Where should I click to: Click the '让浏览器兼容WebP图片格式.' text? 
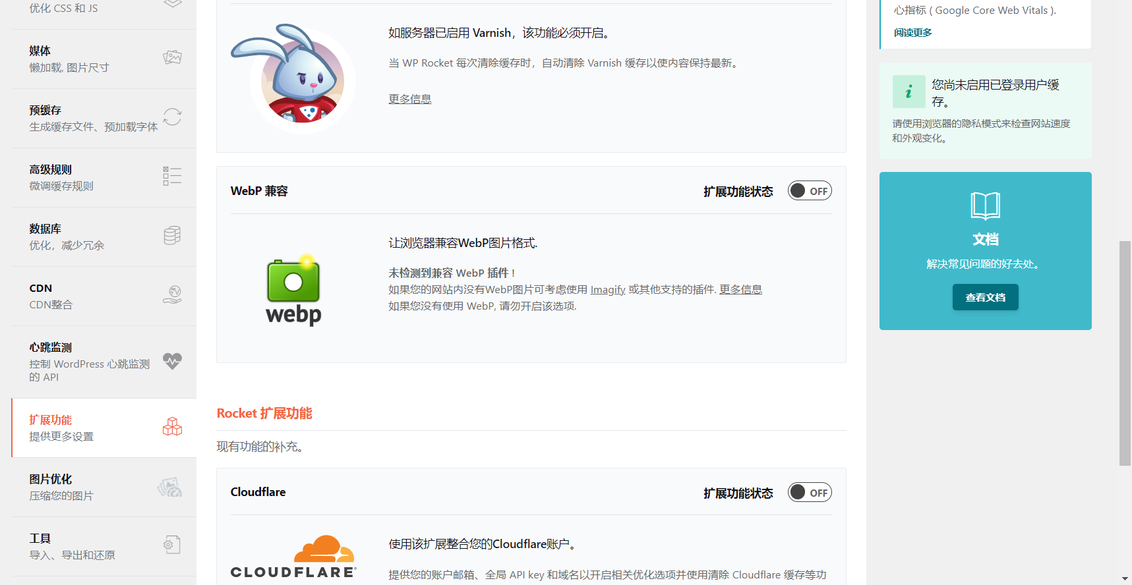[463, 243]
